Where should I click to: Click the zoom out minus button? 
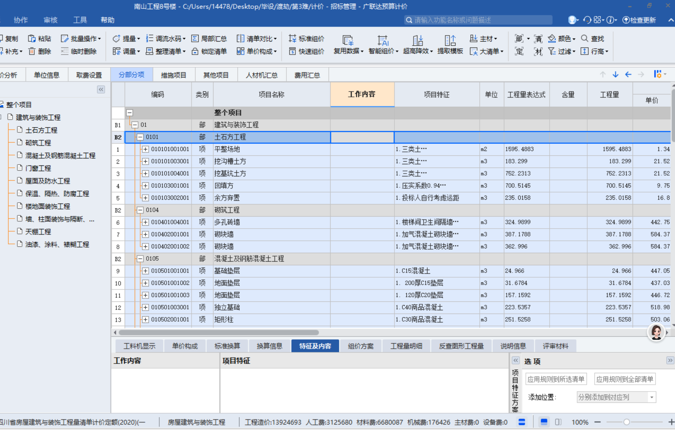pos(597,422)
